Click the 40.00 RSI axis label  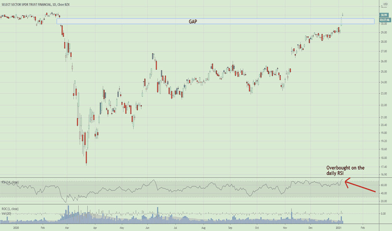click(384, 193)
